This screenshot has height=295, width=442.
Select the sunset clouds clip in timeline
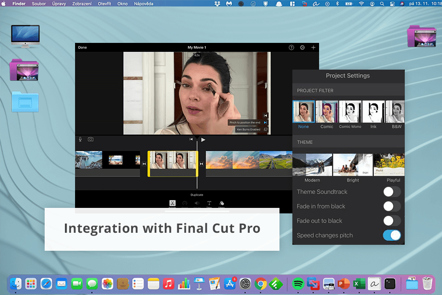[233, 160]
